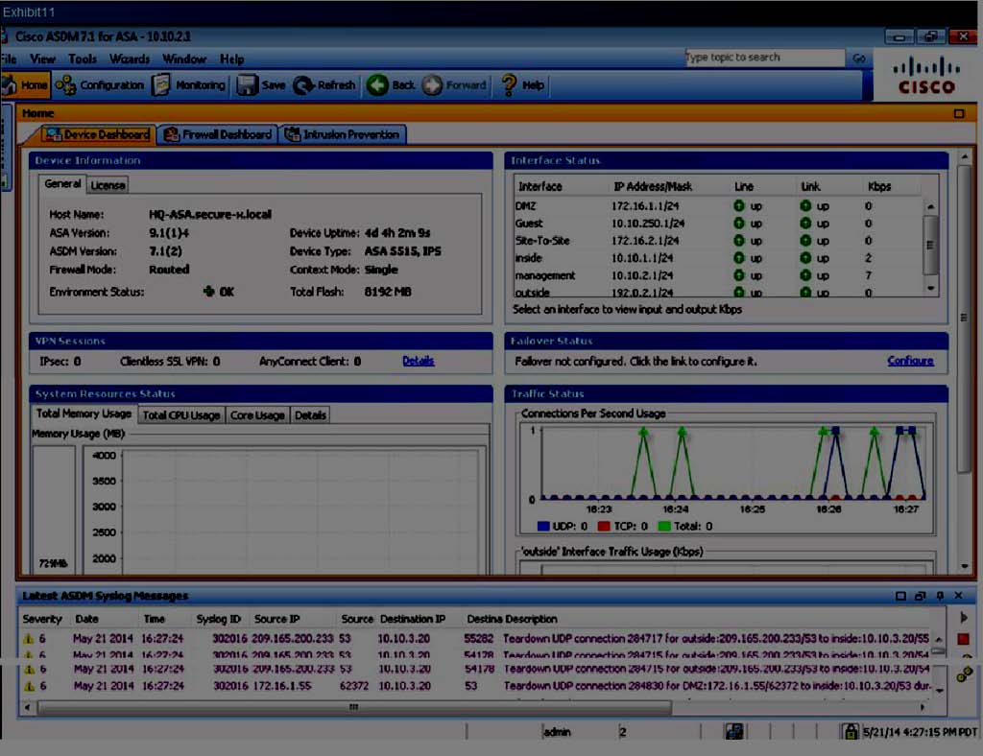Select the outside interface row
This screenshot has width=983, height=756.
pos(718,293)
